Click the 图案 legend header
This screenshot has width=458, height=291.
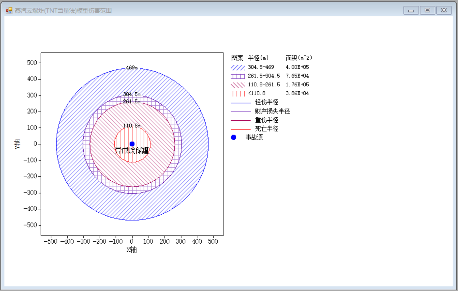[x=237, y=58]
